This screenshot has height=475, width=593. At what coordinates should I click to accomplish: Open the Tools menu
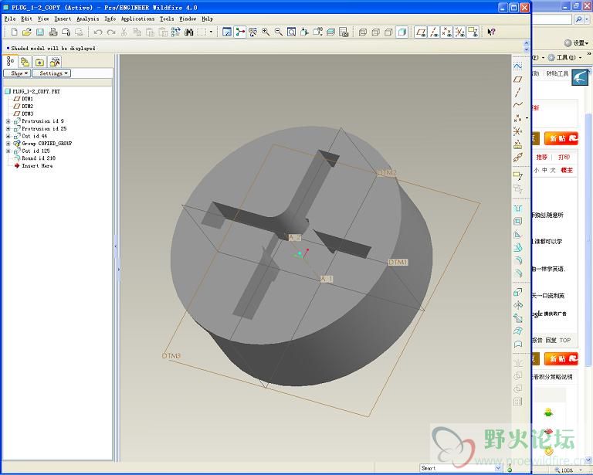pos(167,19)
